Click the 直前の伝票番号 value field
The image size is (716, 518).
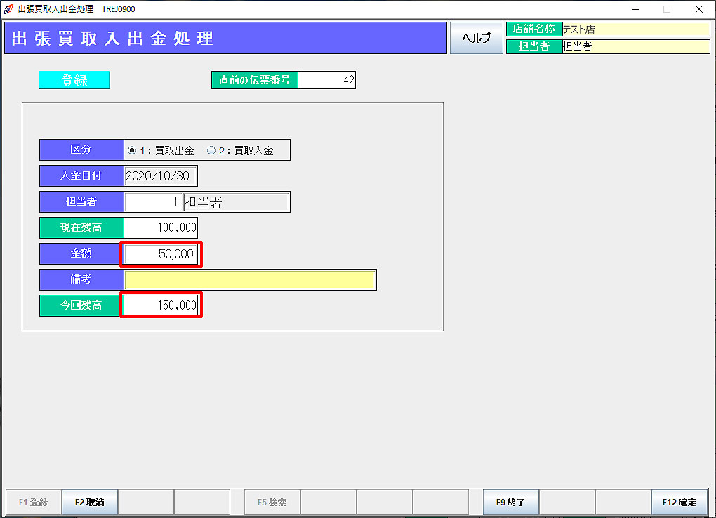tap(326, 80)
